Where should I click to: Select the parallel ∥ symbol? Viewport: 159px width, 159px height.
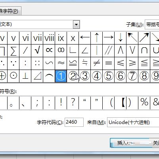point(109,50)
